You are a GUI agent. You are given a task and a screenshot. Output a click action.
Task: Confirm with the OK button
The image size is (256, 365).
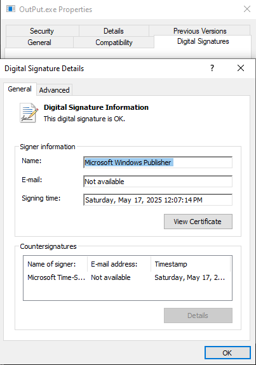click(x=227, y=353)
